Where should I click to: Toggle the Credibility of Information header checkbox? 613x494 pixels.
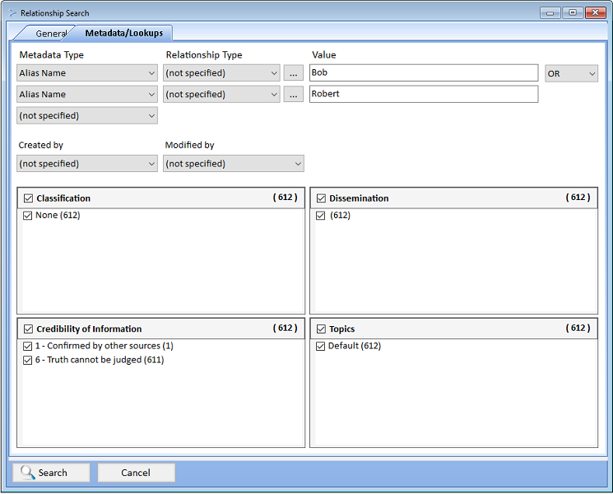[x=28, y=329]
